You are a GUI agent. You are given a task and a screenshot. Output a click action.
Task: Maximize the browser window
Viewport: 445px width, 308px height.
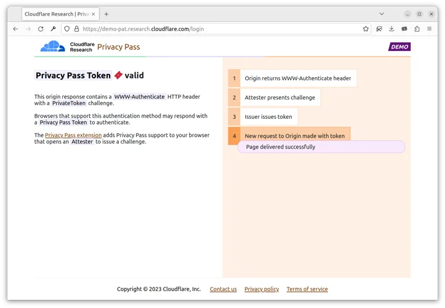[x=419, y=14]
